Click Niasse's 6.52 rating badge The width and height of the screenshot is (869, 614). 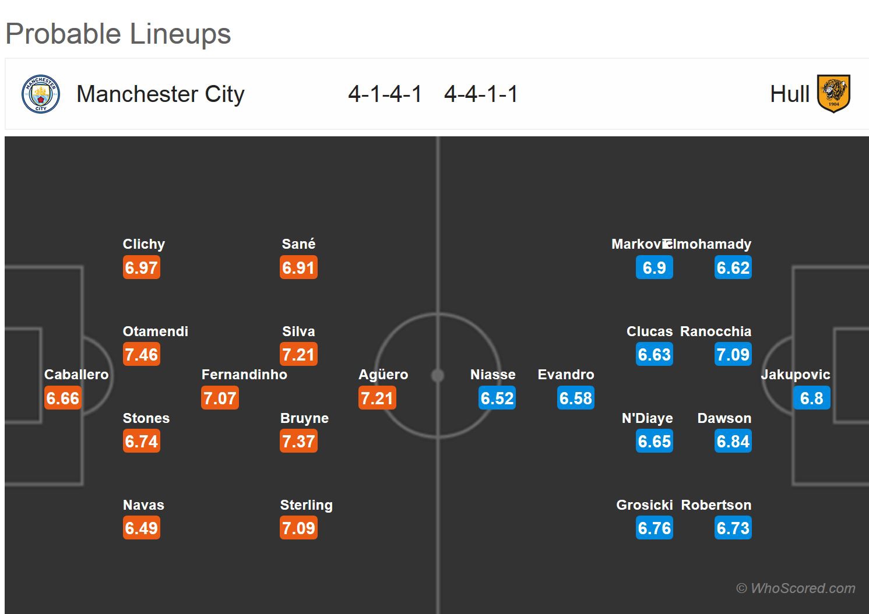tap(497, 398)
